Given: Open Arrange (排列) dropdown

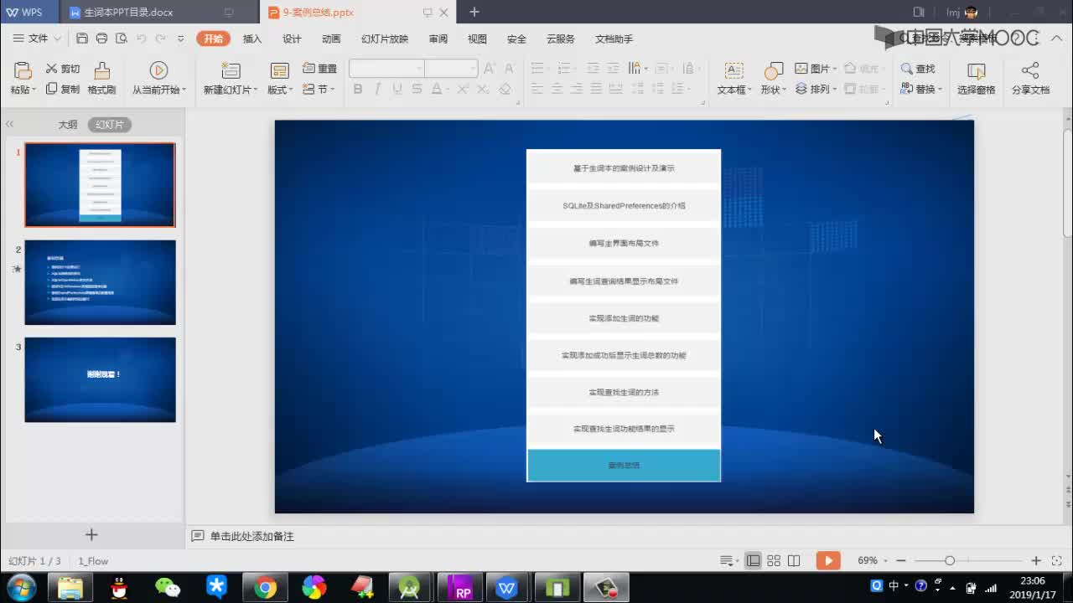Looking at the screenshot, I should pyautogui.click(x=816, y=89).
